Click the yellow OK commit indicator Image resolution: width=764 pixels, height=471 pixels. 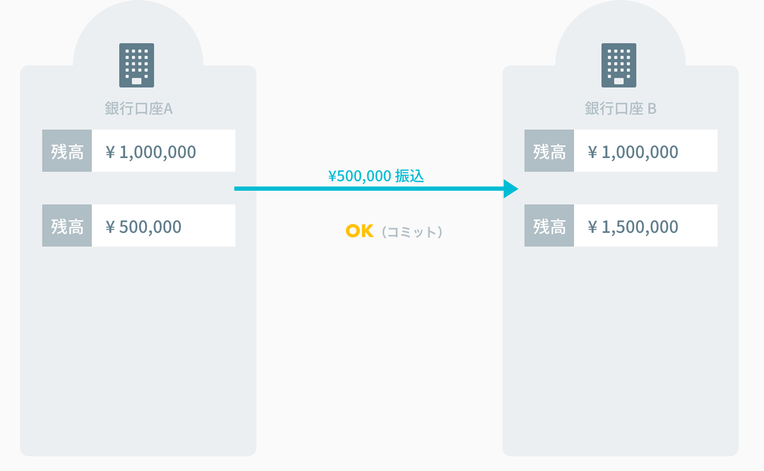tap(359, 231)
